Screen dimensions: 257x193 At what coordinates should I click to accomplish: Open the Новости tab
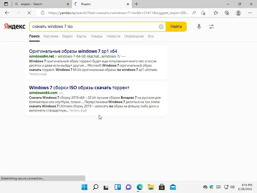[x=113, y=36]
